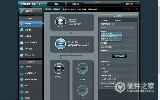
Task: Choose WPA-Auto-Personal in authentication list
Action: 111,37
